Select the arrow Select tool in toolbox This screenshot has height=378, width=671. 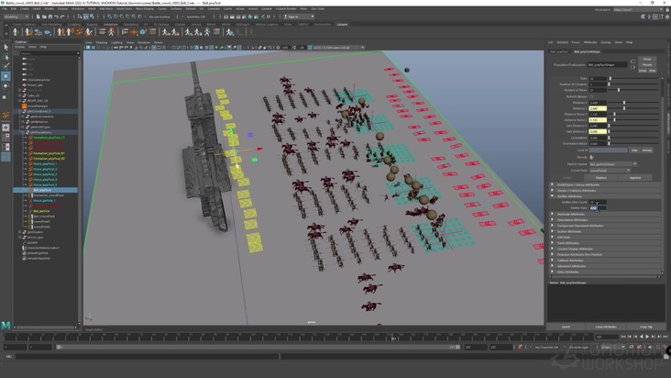[x=5, y=48]
